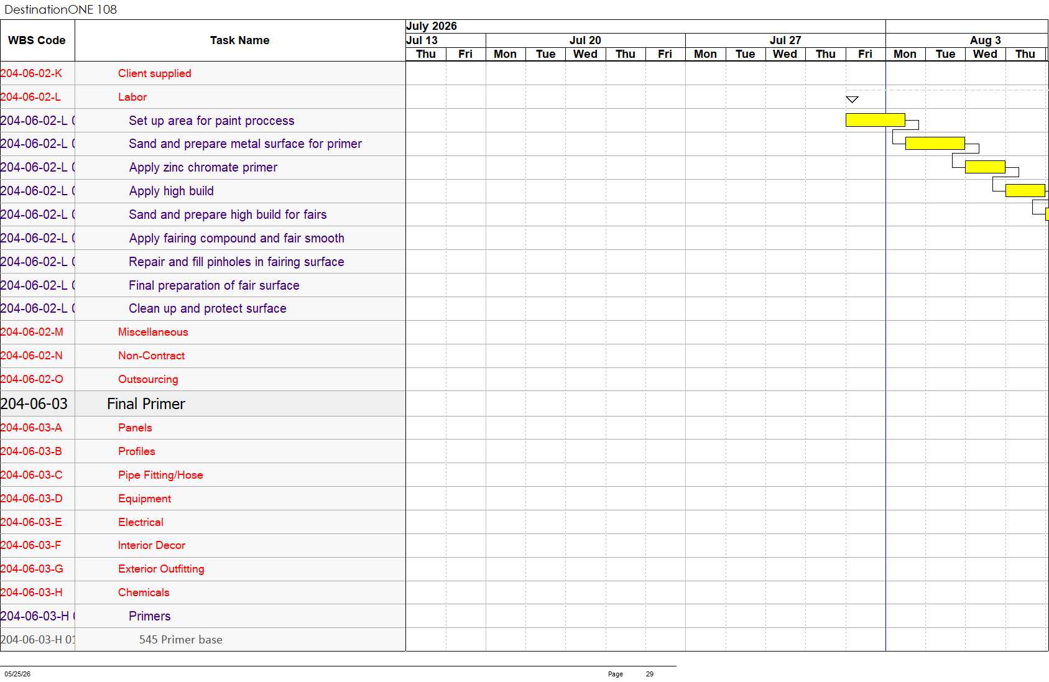Image resolution: width=1049 pixels, height=682 pixels.
Task: Click the WBS Code column header
Action: [37, 40]
